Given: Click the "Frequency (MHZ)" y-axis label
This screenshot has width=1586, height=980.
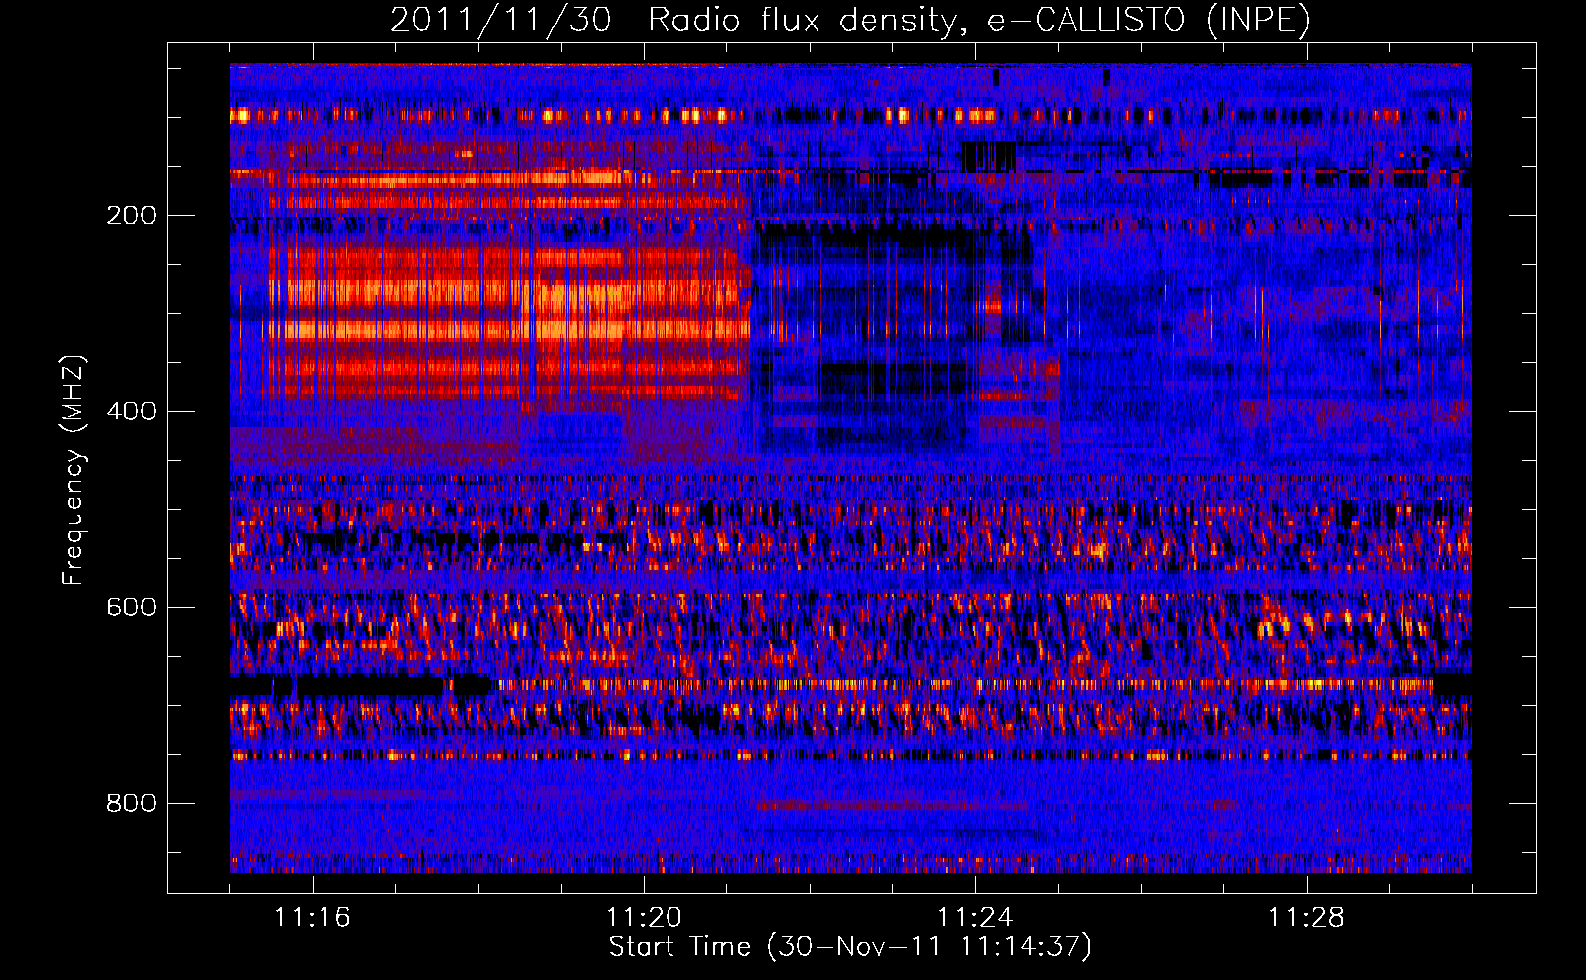Looking at the screenshot, I should point(74,470).
